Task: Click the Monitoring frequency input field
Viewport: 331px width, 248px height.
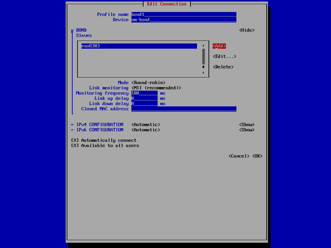Action: click(144, 93)
